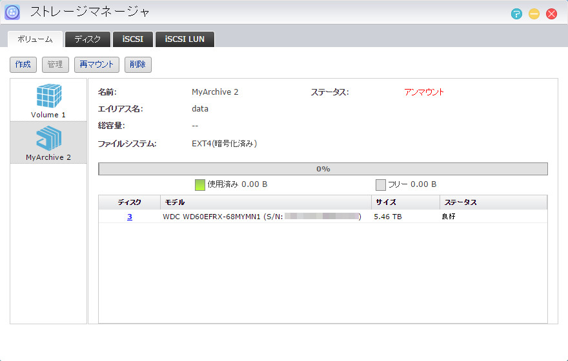568x361 pixels.
Task: Click the red アンマウント status text
Action: pyautogui.click(x=424, y=92)
